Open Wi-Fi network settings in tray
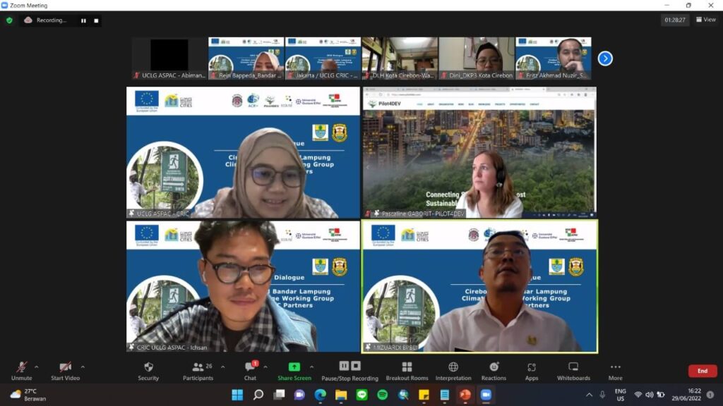Image resolution: width=723 pixels, height=406 pixels. pos(638,395)
